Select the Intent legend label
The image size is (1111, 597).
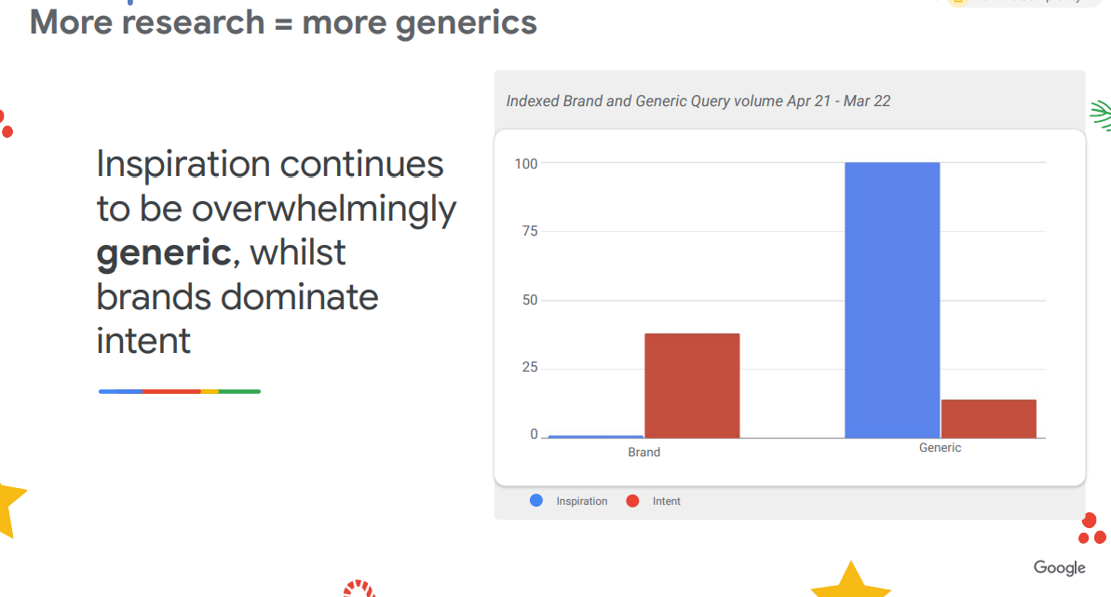pos(666,501)
